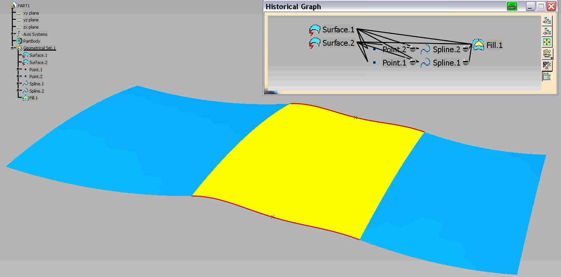Click the Axis Systems icon in the tree
Screen dimensions: 561x277
[19, 34]
